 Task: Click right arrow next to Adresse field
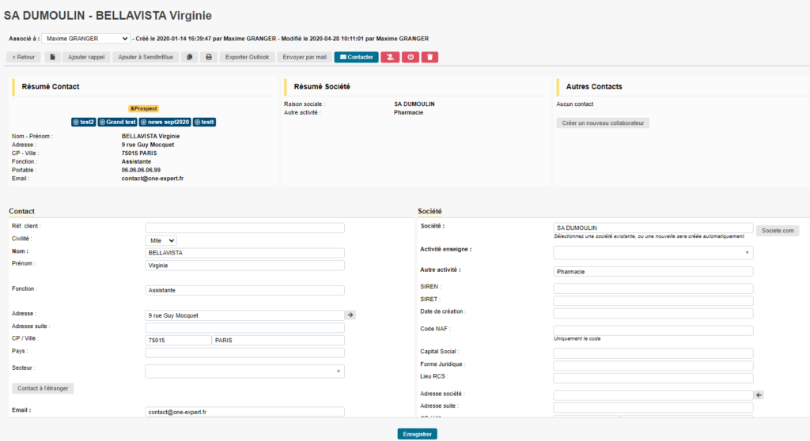point(350,315)
